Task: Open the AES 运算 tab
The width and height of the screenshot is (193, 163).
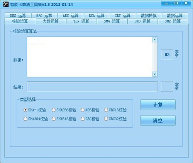Action: tap(71, 15)
